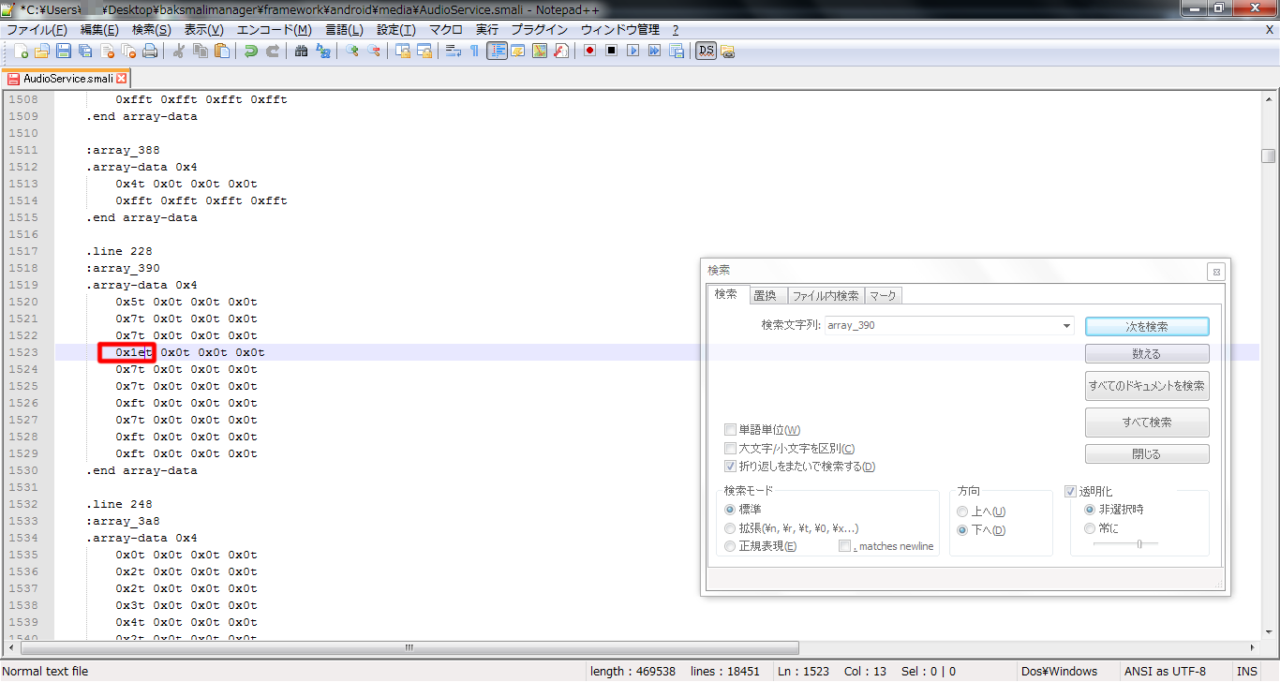Enable 大文字/小文字を区別 case-sensitive checkbox

(x=730, y=449)
